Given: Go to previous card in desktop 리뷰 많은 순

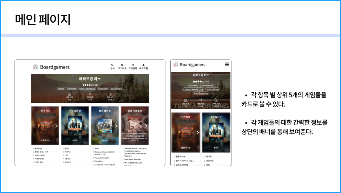Looking at the screenshot, I should pos(64,126).
